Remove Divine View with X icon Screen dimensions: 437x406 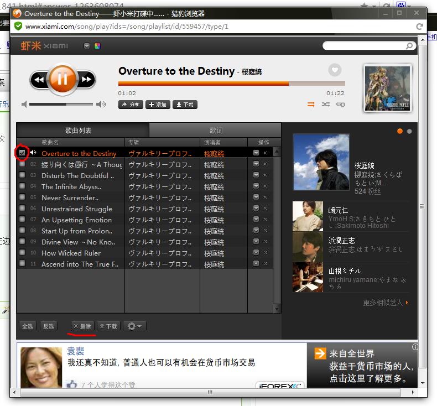coord(266,242)
